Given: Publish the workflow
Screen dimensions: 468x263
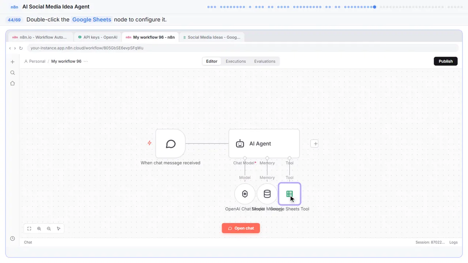Looking at the screenshot, I should pos(446,61).
